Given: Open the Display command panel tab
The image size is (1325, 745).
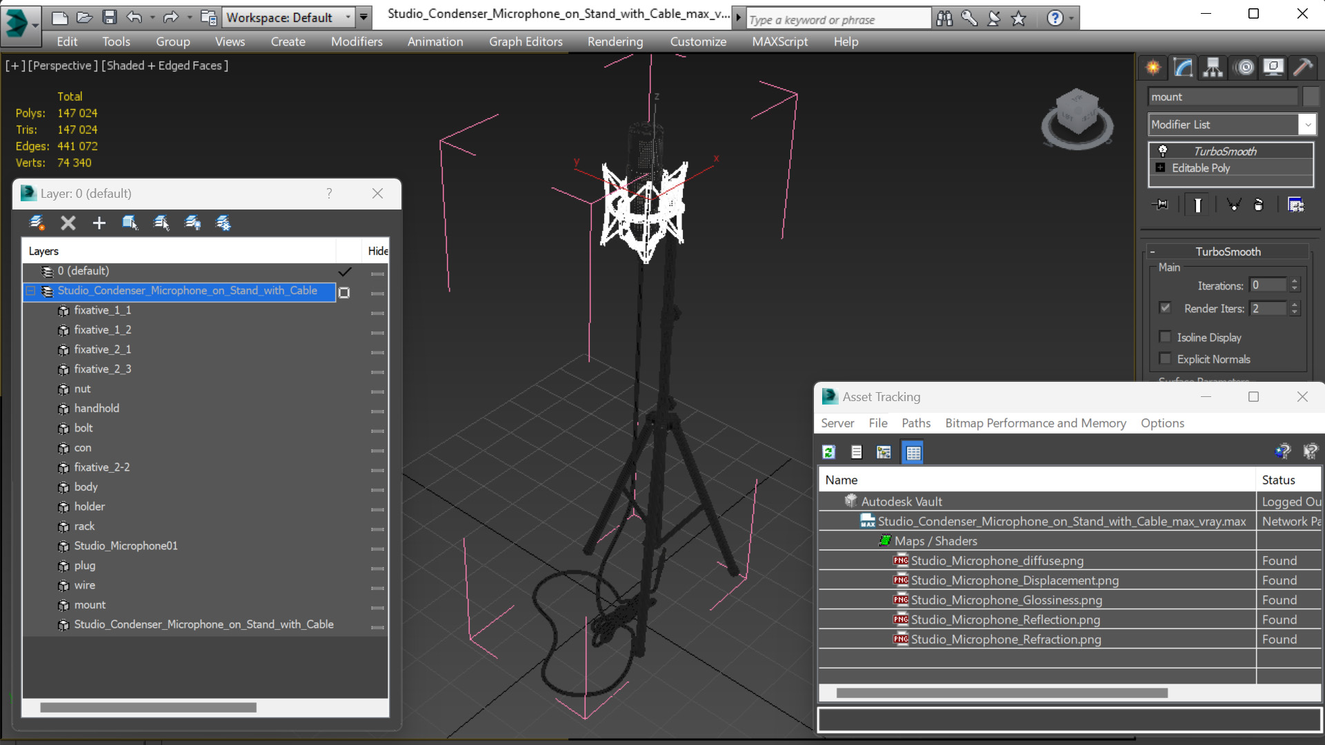Looking at the screenshot, I should [x=1273, y=67].
